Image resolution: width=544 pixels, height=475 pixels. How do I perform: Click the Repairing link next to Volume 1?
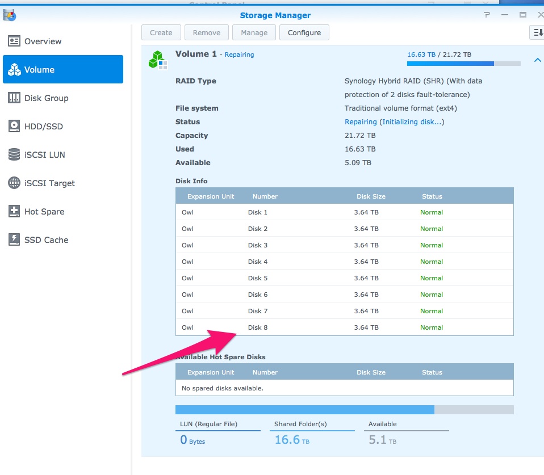click(x=239, y=55)
